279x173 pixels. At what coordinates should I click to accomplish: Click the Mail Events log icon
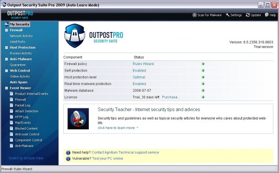11,123
